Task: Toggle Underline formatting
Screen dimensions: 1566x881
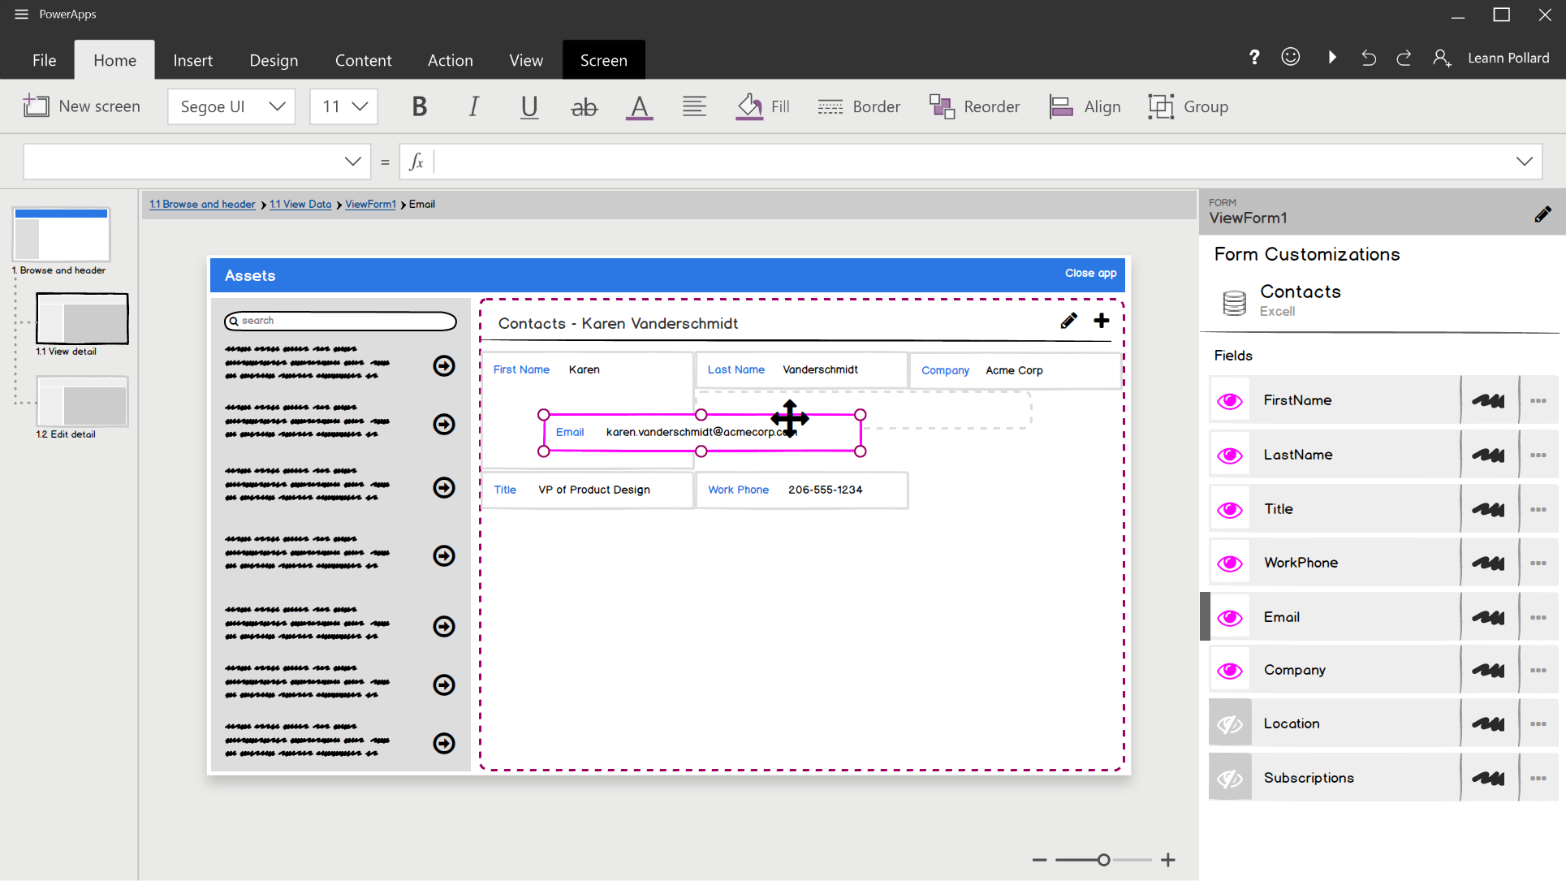Action: (529, 106)
